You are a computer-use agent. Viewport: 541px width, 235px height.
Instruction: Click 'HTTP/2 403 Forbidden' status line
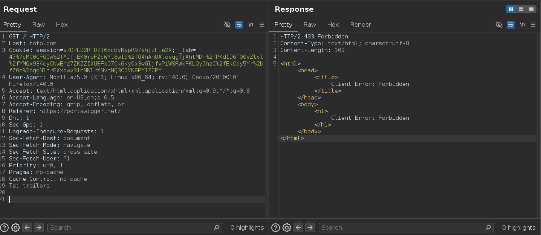314,37
